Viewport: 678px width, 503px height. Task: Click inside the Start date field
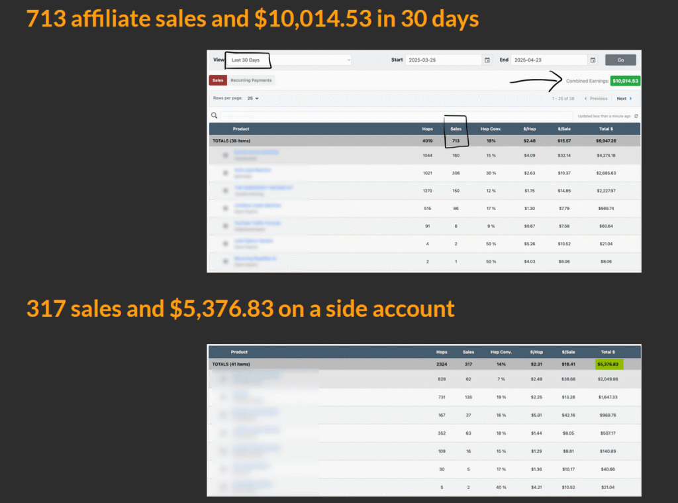(x=442, y=60)
